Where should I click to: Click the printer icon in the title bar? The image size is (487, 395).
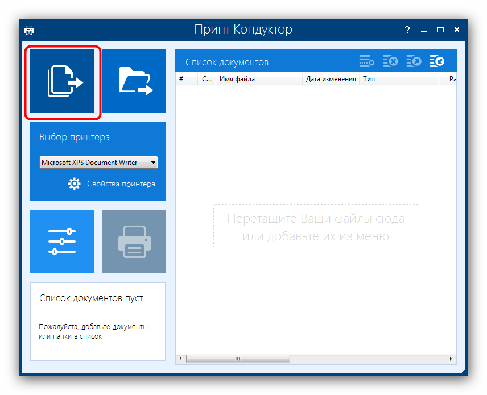(30, 30)
